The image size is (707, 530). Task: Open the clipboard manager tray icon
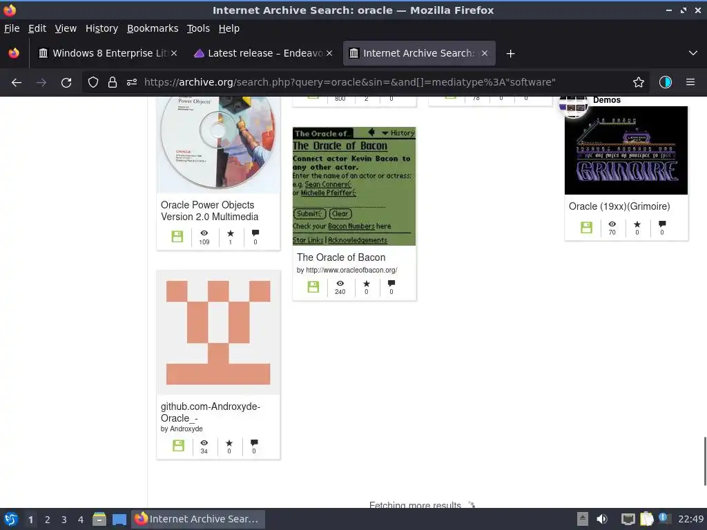(646, 519)
